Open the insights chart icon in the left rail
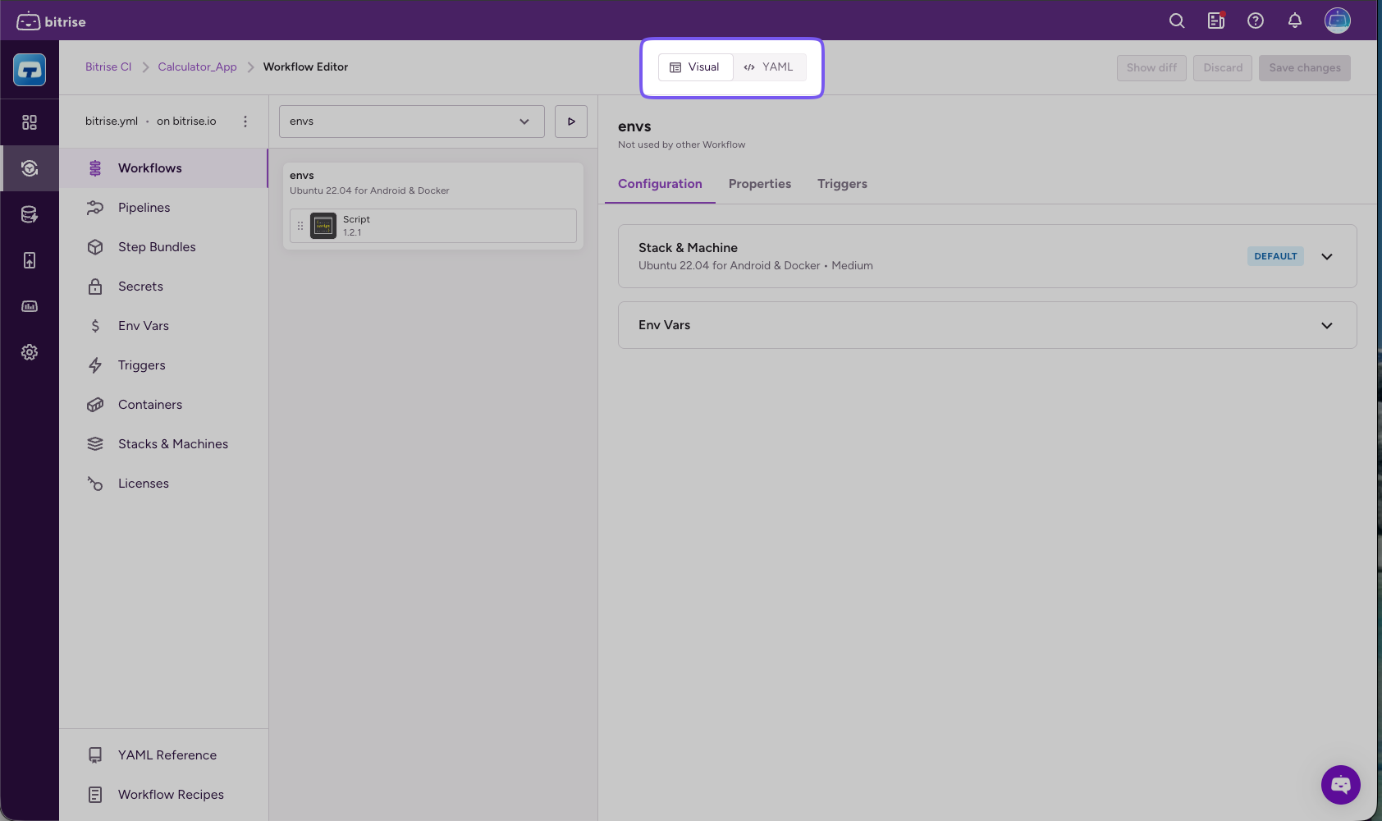Viewport: 1382px width, 821px height. [x=30, y=306]
